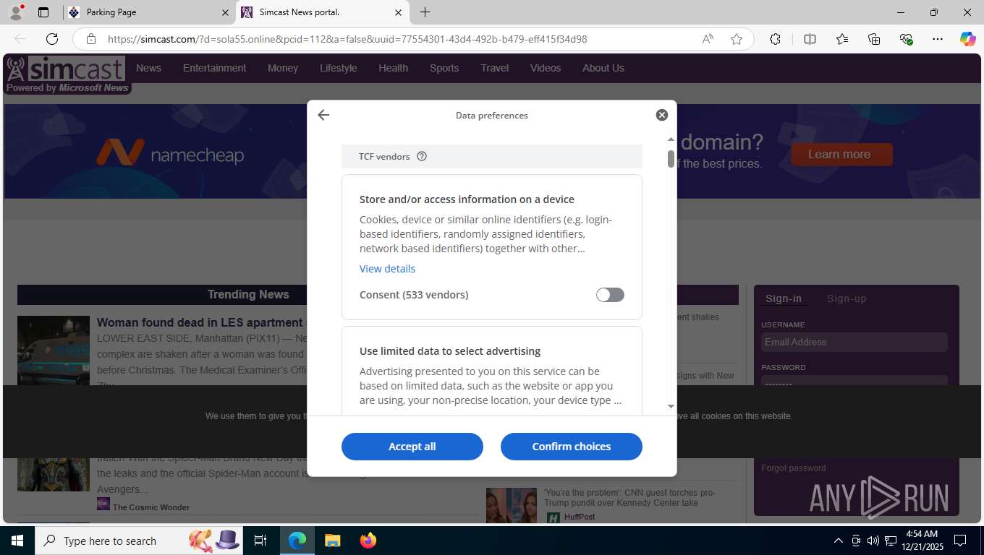Click the taskbar search box
The width and height of the screenshot is (984, 555).
click(137, 541)
